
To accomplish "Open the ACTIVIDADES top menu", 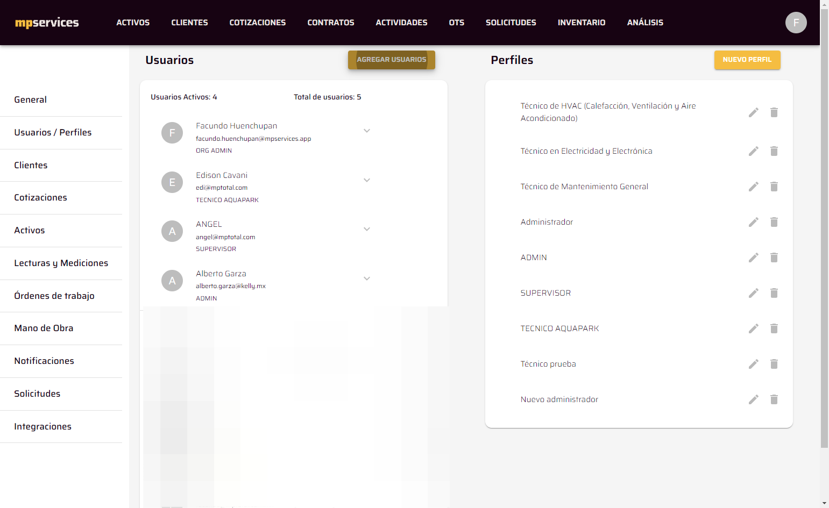I will pos(401,23).
